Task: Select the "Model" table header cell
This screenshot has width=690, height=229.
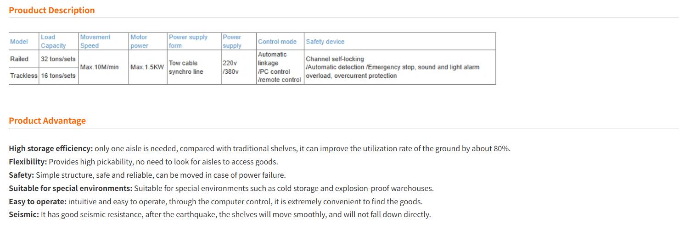Action: (x=19, y=42)
